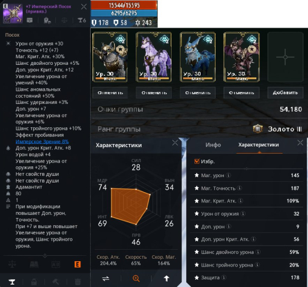Open the empty add-companion slot with plus
This screenshot has width=308, height=287.
point(285,57)
